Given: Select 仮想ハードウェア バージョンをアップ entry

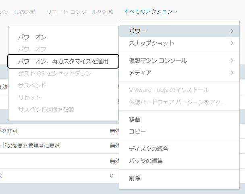Looking at the screenshot, I should coord(179,102).
